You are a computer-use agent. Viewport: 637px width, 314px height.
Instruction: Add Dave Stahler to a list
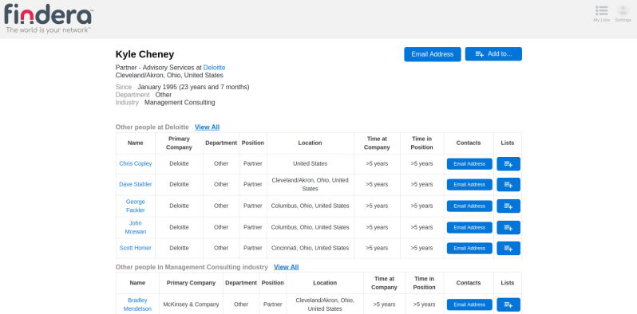coord(508,185)
